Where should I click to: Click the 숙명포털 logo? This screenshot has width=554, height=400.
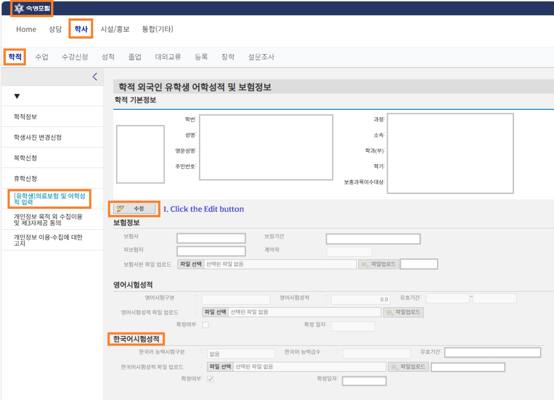[x=32, y=8]
